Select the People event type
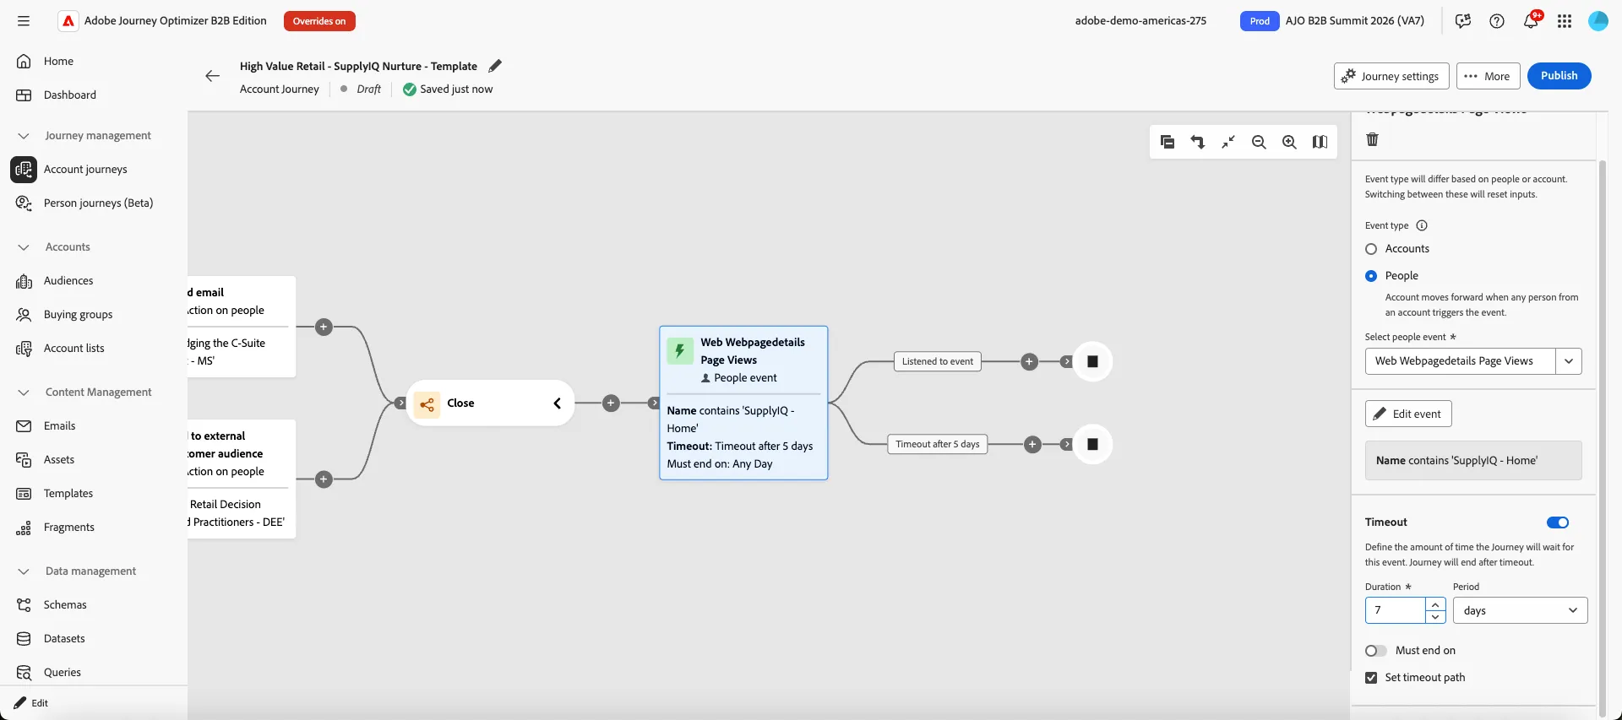1622x720 pixels. coord(1371,276)
